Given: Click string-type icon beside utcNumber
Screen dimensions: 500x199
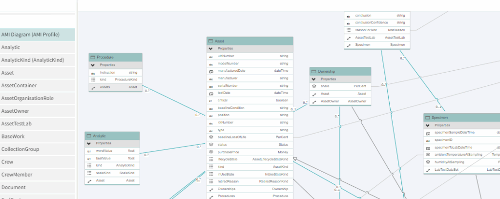Looking at the screenshot, I should click(x=211, y=57).
